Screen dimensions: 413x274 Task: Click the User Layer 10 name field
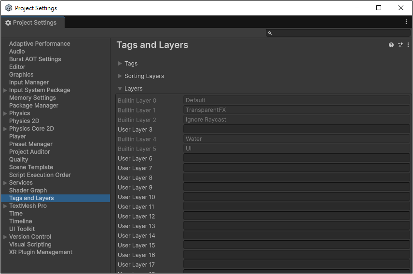pyautogui.click(x=297, y=197)
